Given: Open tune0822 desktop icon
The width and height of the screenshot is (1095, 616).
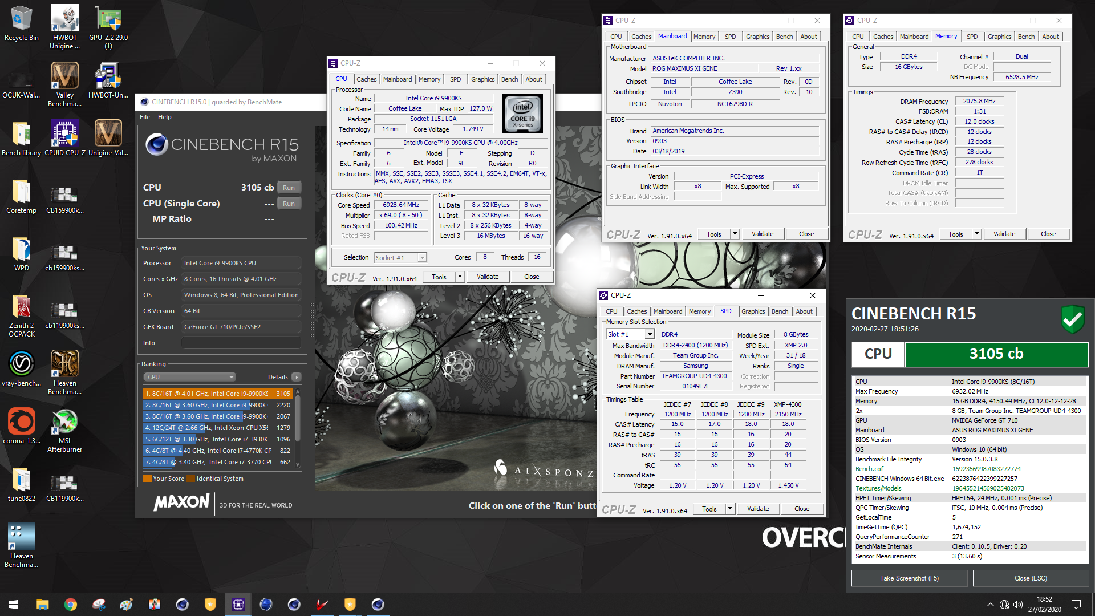Looking at the screenshot, I should [x=21, y=485].
